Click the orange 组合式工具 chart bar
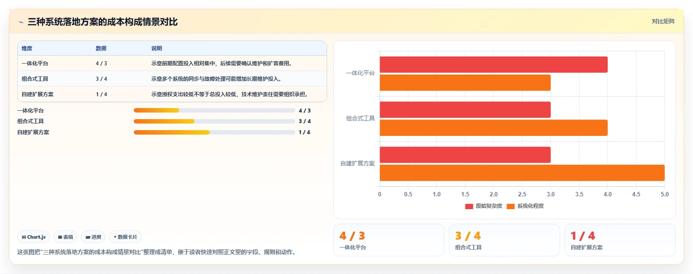The width and height of the screenshot is (693, 274). pos(493,128)
